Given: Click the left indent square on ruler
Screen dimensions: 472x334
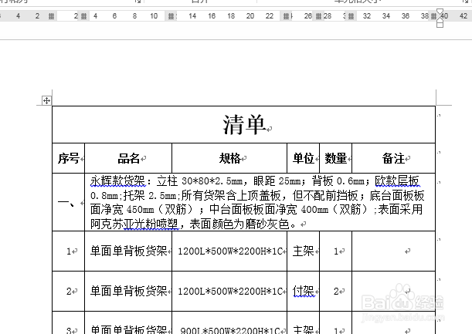Looking at the screenshot, I should click(440, 25).
